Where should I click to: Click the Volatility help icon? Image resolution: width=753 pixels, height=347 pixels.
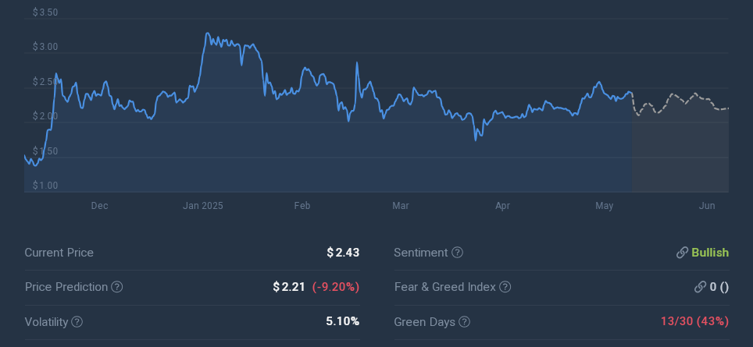coord(77,321)
